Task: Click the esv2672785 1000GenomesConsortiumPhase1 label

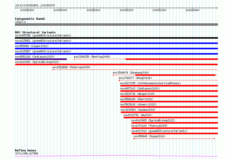Action: click(x=150, y=83)
